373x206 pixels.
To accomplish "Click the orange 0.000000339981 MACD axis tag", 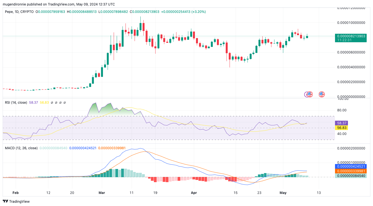I will (x=351, y=171).
